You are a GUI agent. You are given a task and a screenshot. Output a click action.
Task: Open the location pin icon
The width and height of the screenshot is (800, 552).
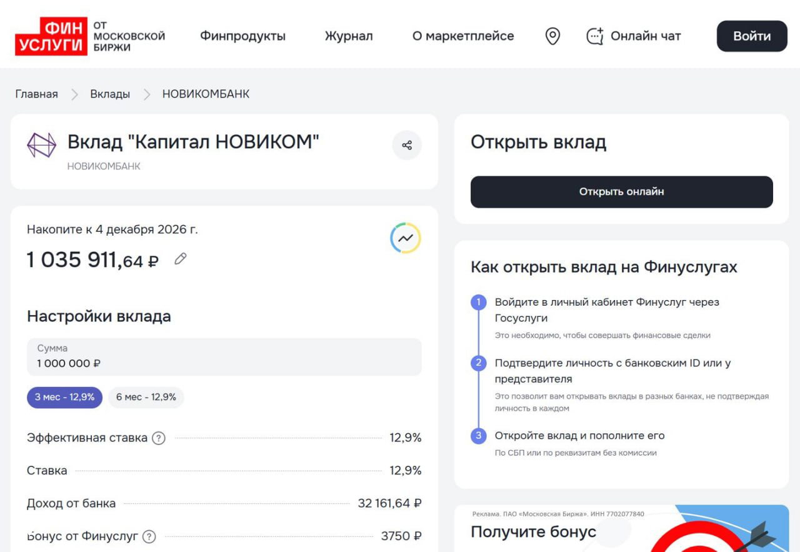tap(552, 36)
